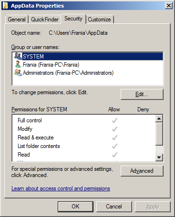This screenshot has width=175, height=217.
Task: Click the Read & execute Allow checkmark
Action: coord(114,138)
